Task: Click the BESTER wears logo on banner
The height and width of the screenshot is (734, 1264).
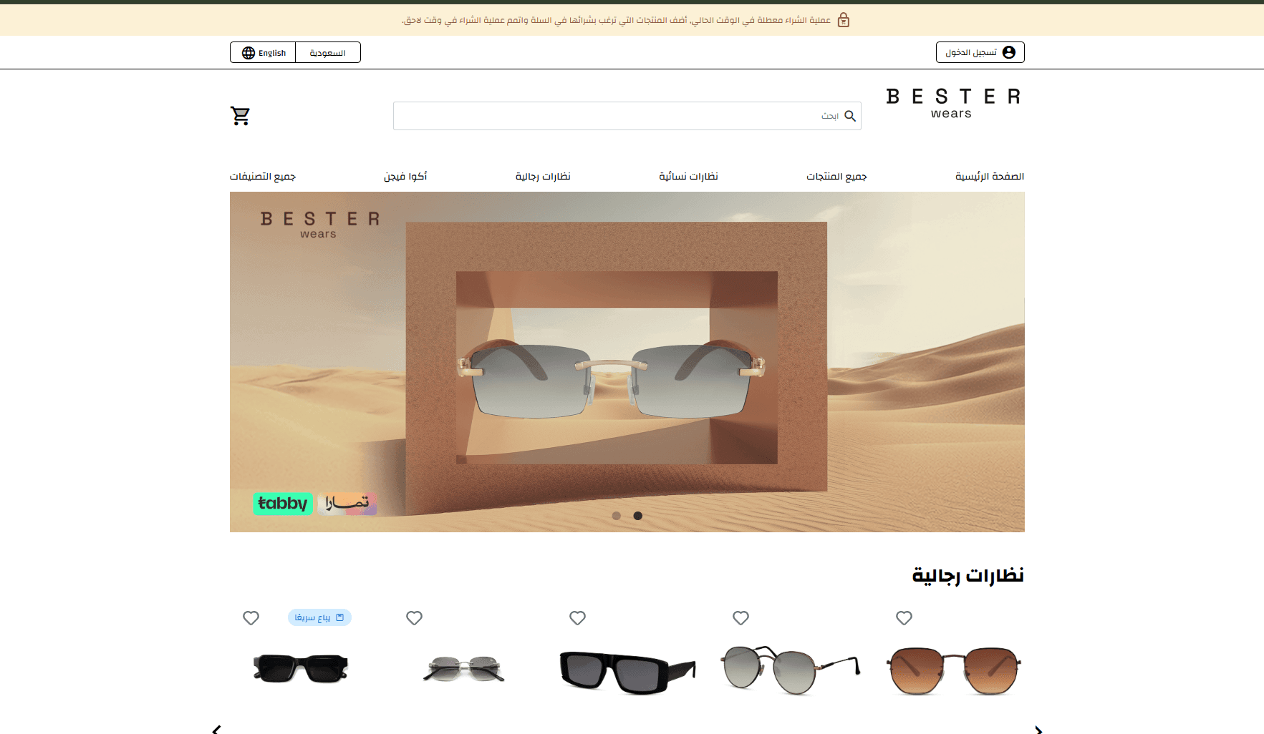Action: click(319, 225)
